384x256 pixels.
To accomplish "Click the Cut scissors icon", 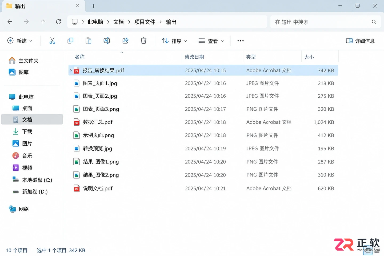I will point(52,41).
